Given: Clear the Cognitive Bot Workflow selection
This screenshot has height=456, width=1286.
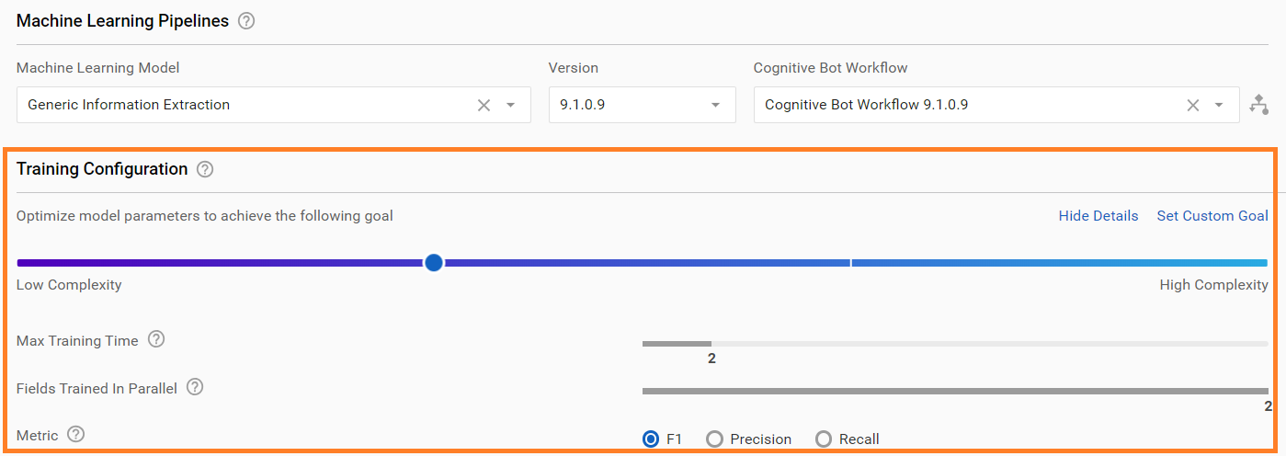Looking at the screenshot, I should point(1192,105).
